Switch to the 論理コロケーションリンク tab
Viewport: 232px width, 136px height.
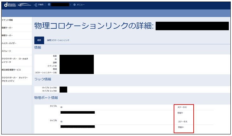pos(58,40)
